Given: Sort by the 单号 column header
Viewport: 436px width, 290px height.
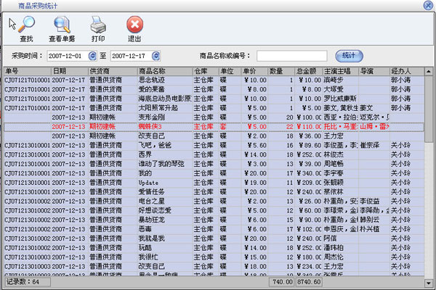Looking at the screenshot, I should pos(27,71).
